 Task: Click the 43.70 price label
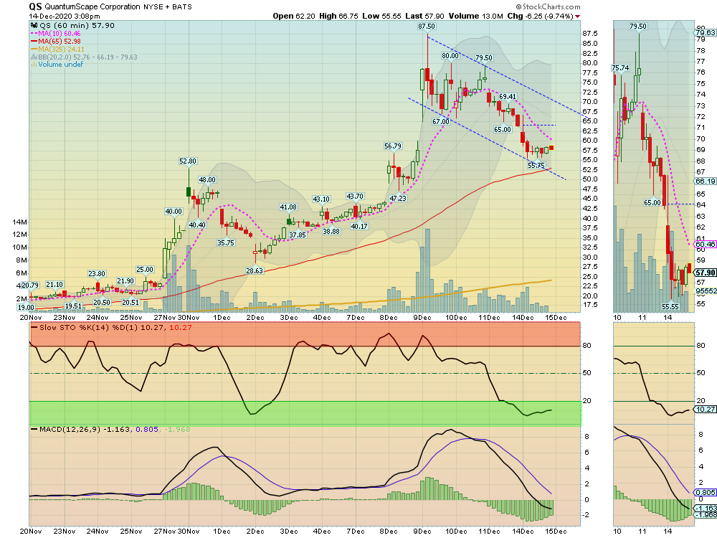click(355, 197)
